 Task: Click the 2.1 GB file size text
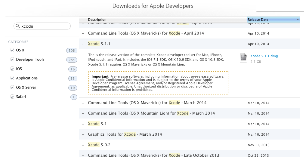pos(256,62)
